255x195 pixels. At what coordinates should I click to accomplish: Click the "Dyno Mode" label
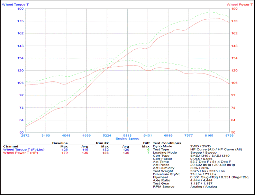coord(163,146)
